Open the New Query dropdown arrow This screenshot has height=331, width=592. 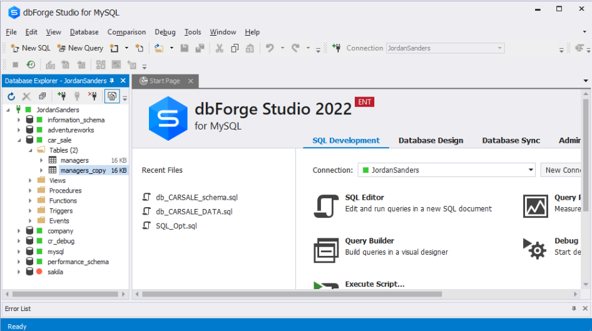[126, 48]
